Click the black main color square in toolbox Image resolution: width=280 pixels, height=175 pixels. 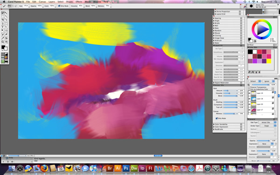(x=3, y=47)
